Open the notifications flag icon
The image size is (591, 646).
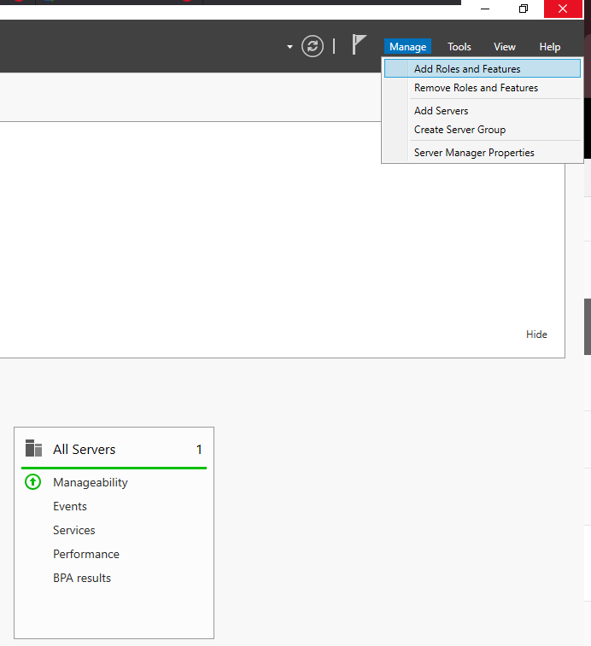coord(359,44)
